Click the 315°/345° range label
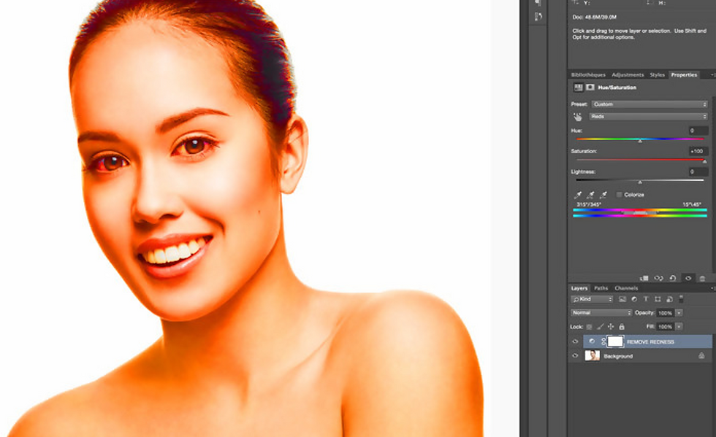The image size is (716, 437). tap(589, 204)
